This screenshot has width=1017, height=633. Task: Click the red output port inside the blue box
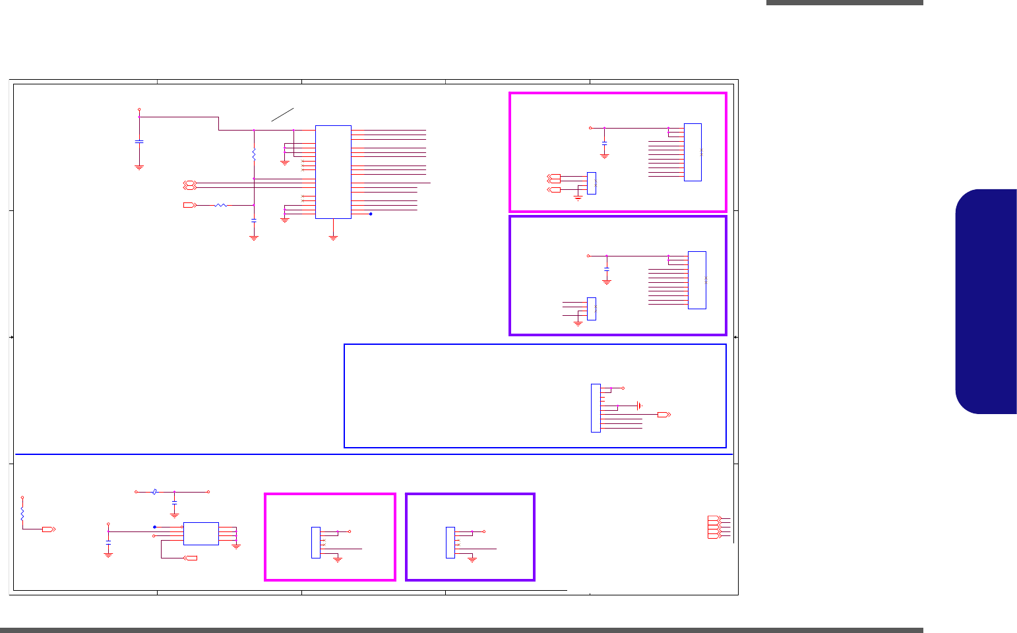pos(664,414)
